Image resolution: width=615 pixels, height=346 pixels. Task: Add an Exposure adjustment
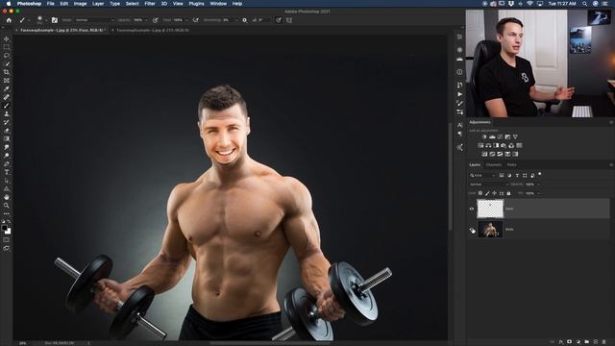point(507,136)
